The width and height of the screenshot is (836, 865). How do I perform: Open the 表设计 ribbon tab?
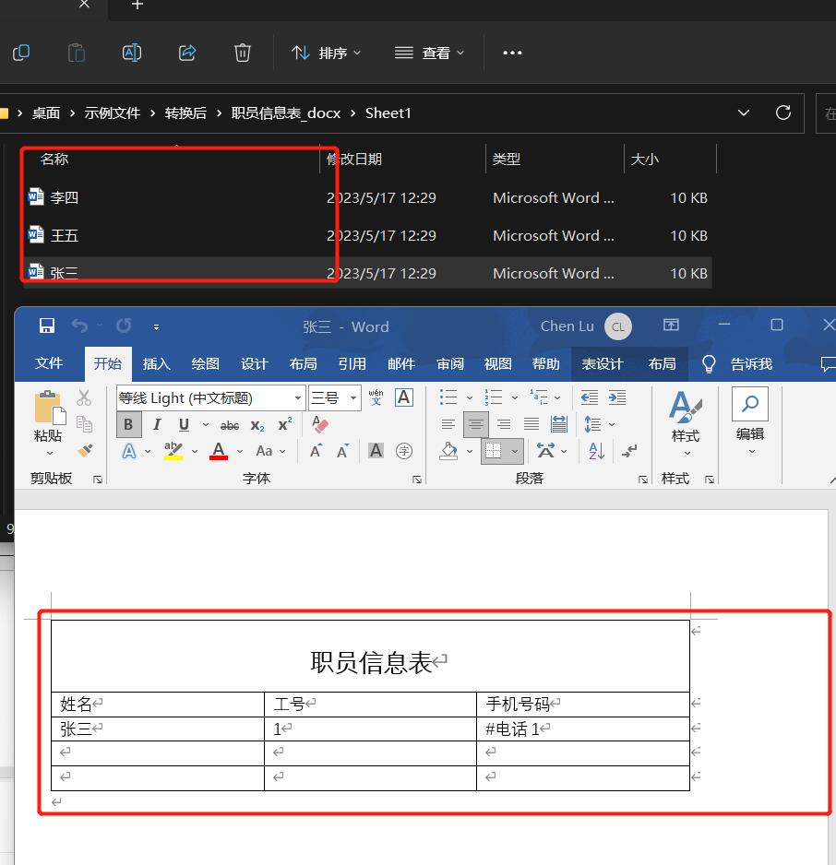tap(603, 363)
